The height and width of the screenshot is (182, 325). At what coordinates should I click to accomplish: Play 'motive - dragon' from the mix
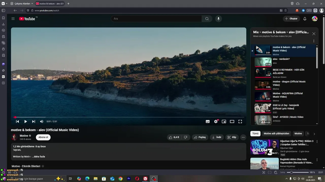[284, 85]
